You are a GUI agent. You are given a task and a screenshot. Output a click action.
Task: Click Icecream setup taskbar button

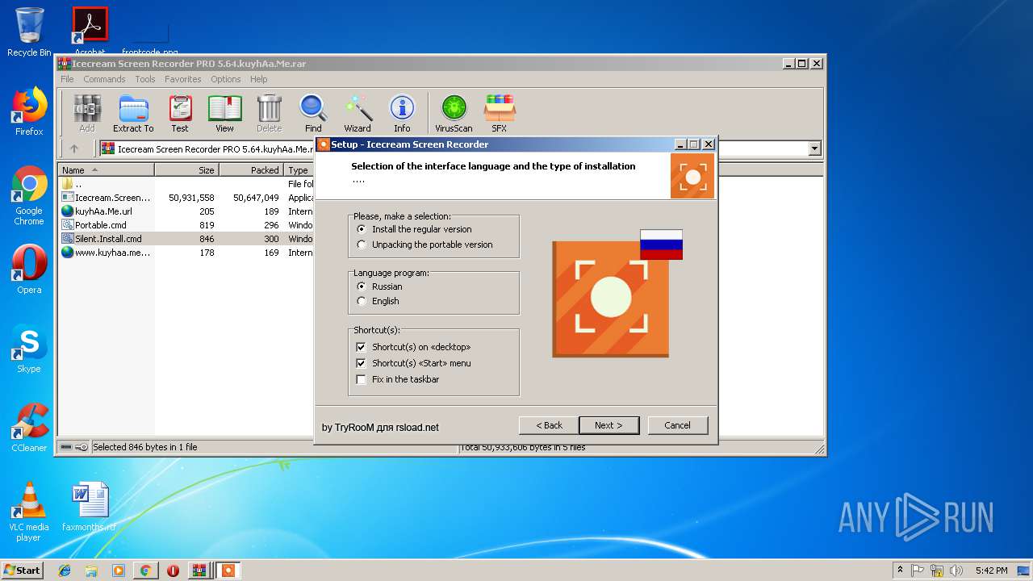coord(228,571)
